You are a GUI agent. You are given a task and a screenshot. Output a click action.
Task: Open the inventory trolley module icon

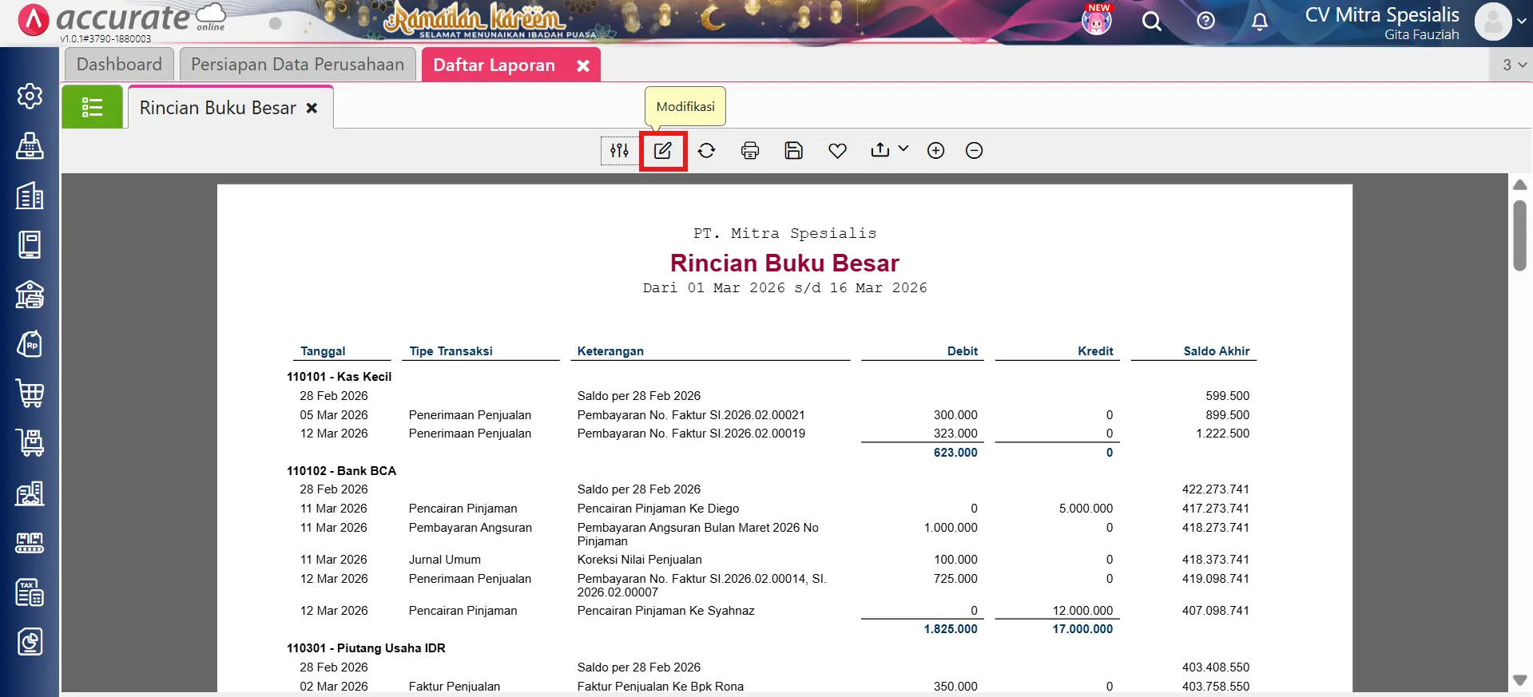[x=30, y=443]
